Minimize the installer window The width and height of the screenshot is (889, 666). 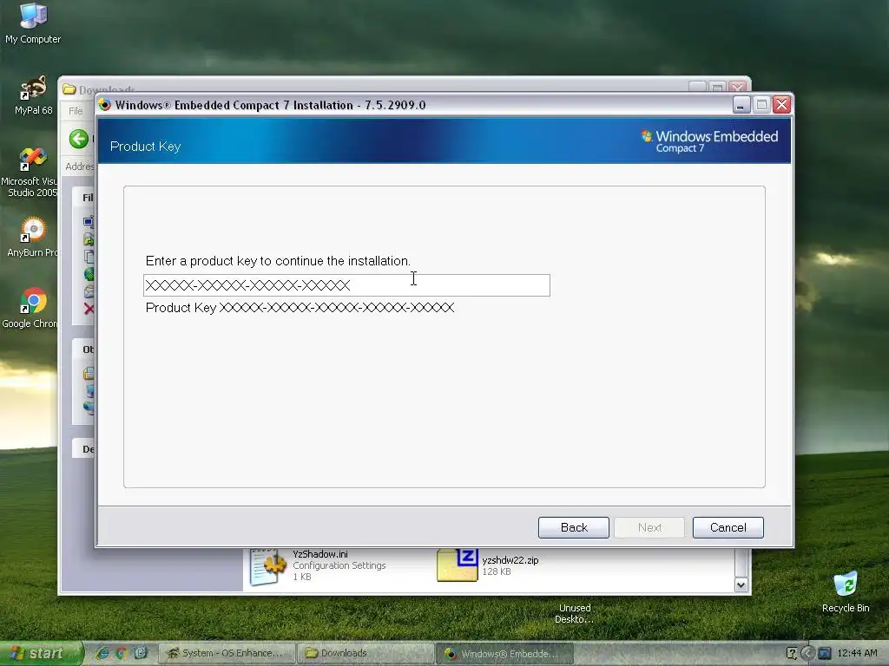coord(741,105)
